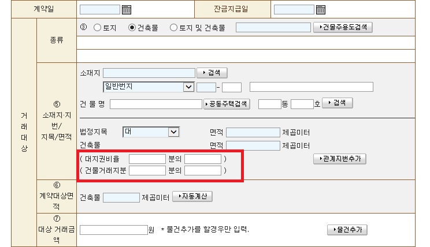Focus the 대상 거래금액 input field
430x247 pixels.
pyautogui.click(x=113, y=230)
